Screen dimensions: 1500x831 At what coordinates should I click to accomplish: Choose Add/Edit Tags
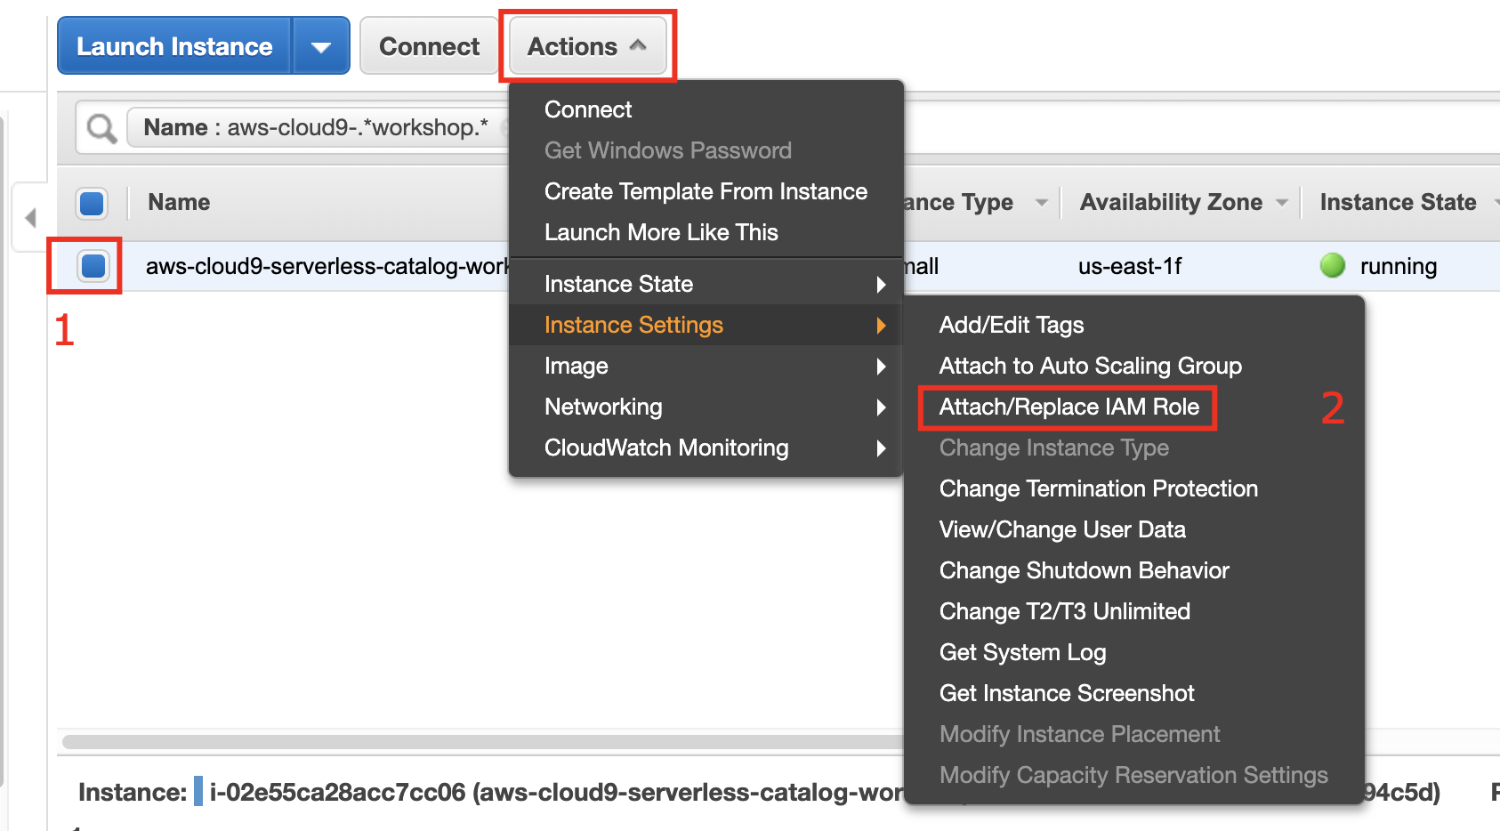(1012, 325)
